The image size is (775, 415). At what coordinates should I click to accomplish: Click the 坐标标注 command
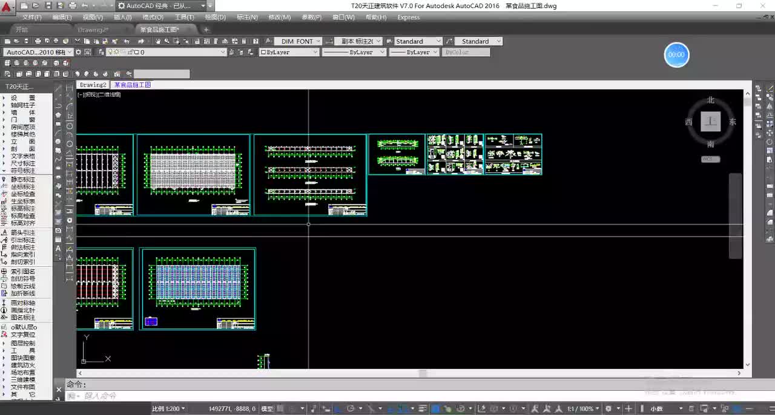[x=23, y=187]
